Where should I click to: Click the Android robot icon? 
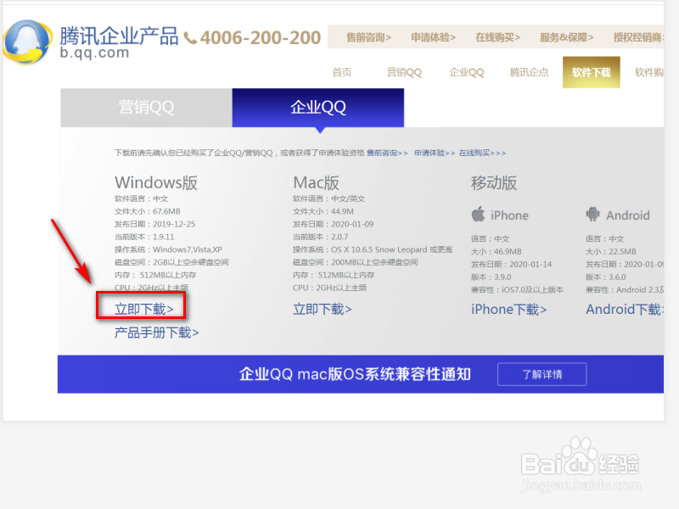point(592,214)
